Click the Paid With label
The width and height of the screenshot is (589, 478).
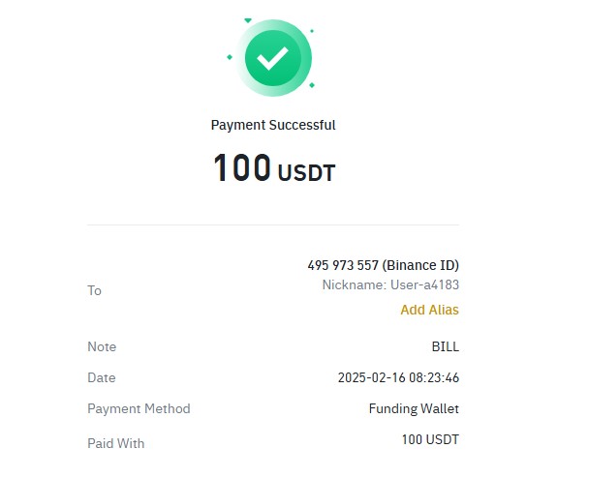(x=115, y=443)
